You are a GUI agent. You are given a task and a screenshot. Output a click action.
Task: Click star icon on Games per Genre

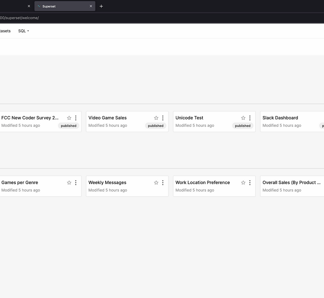click(x=69, y=182)
